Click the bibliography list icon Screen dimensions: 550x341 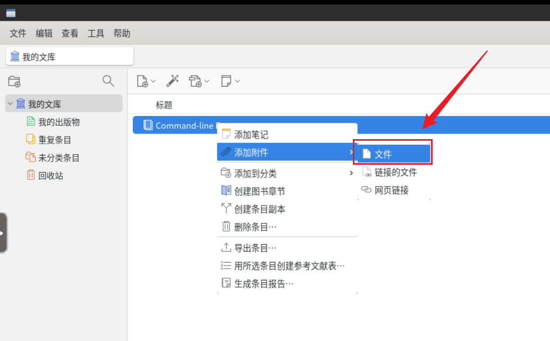tap(226, 266)
